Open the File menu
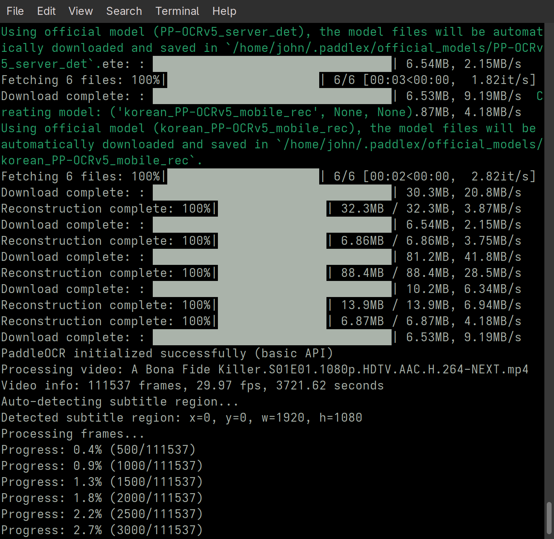The height and width of the screenshot is (539, 554). pos(15,11)
